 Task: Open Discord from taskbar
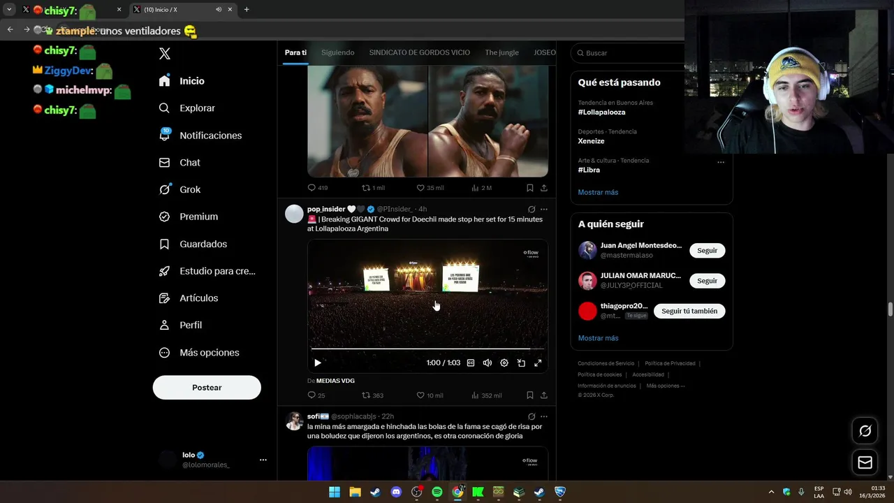(396, 492)
